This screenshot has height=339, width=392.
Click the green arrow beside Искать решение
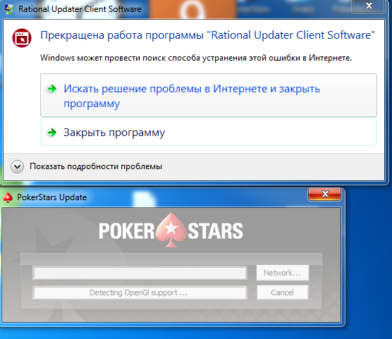pos(52,89)
